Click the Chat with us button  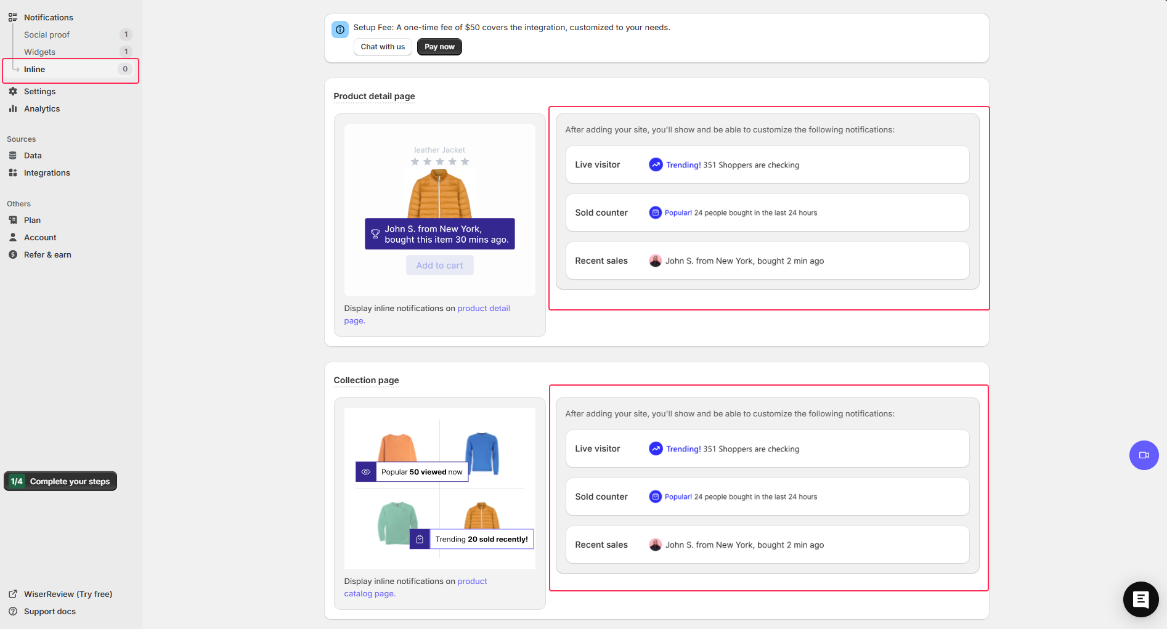[x=382, y=47]
